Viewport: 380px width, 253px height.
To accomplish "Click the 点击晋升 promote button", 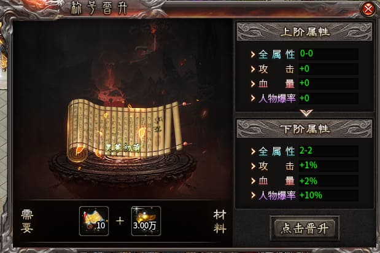I will coord(304,228).
